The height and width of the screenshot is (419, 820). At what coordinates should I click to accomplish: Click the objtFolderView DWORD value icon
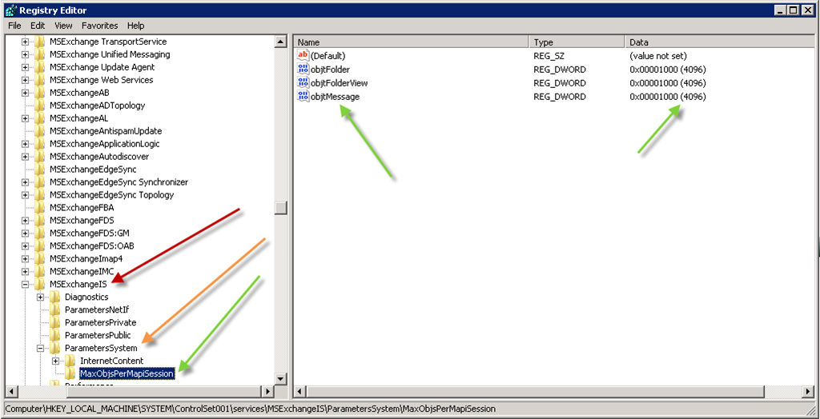[303, 83]
